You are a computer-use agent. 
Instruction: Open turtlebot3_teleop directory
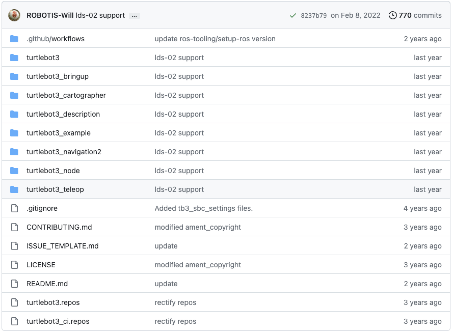pyautogui.click(x=55, y=189)
